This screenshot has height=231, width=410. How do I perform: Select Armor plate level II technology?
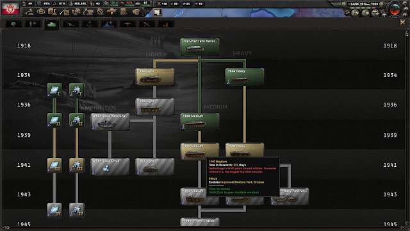click(54, 121)
